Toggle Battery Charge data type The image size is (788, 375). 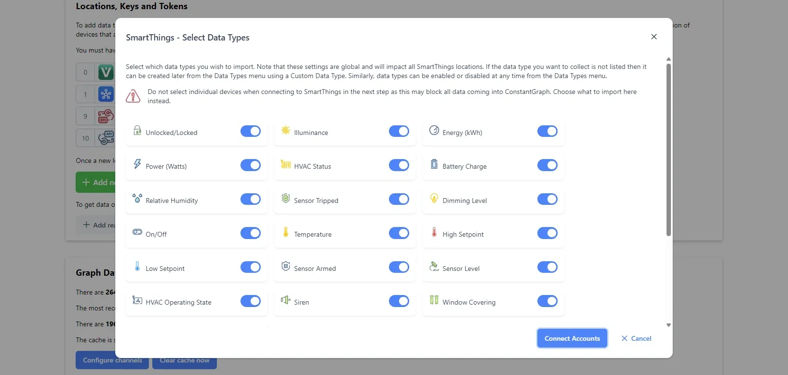click(x=548, y=165)
